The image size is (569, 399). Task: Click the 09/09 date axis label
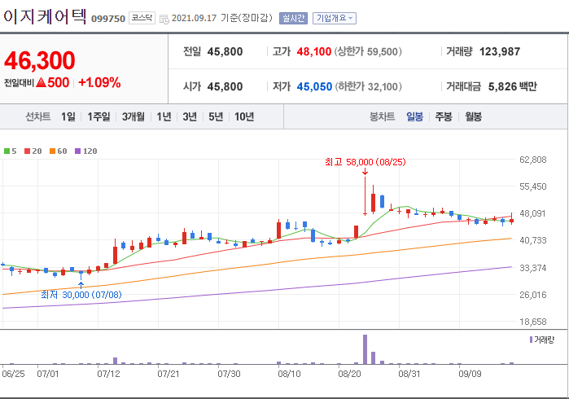(x=470, y=374)
